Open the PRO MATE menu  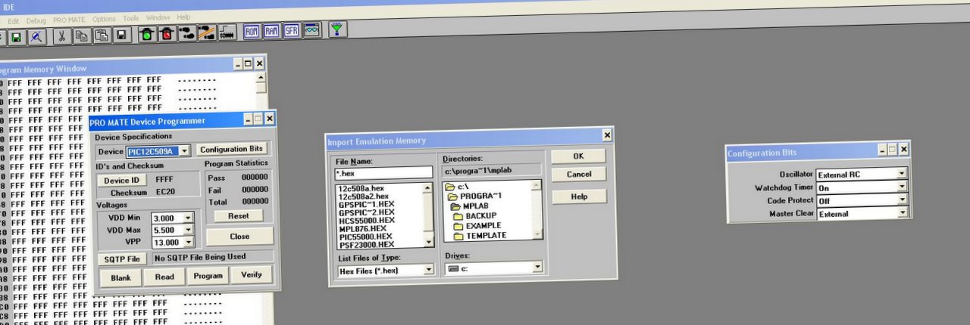click(x=70, y=19)
